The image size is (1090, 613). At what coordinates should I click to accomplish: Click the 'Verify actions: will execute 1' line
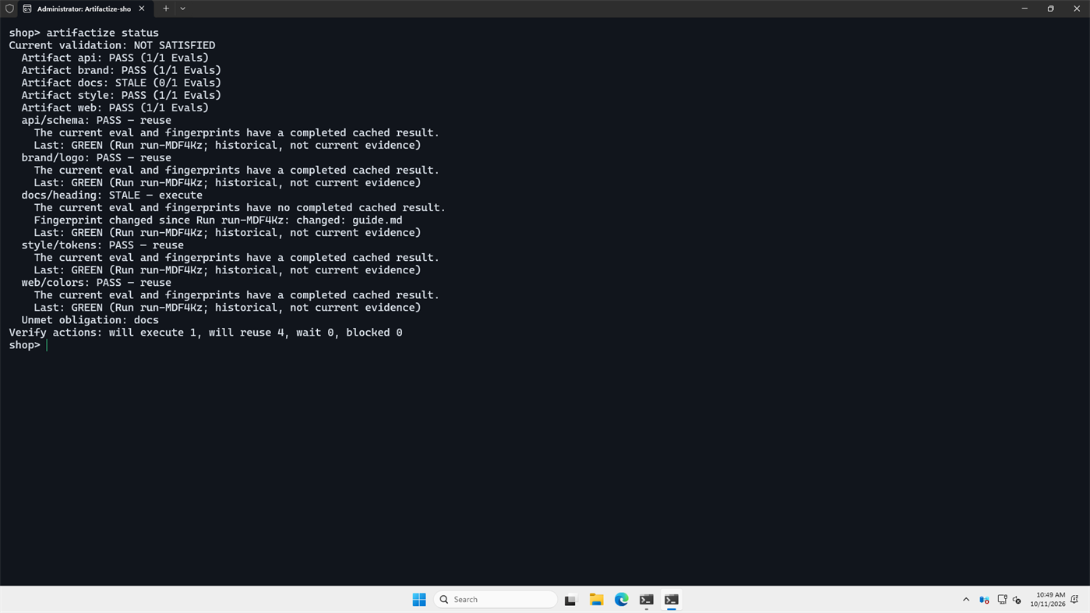click(x=206, y=332)
